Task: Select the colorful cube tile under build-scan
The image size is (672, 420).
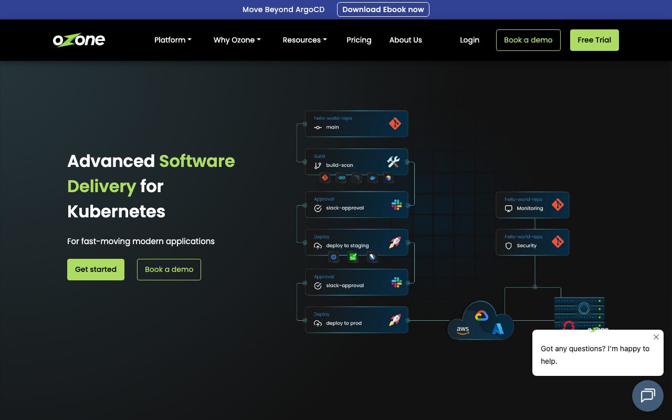Action: pyautogui.click(x=388, y=178)
